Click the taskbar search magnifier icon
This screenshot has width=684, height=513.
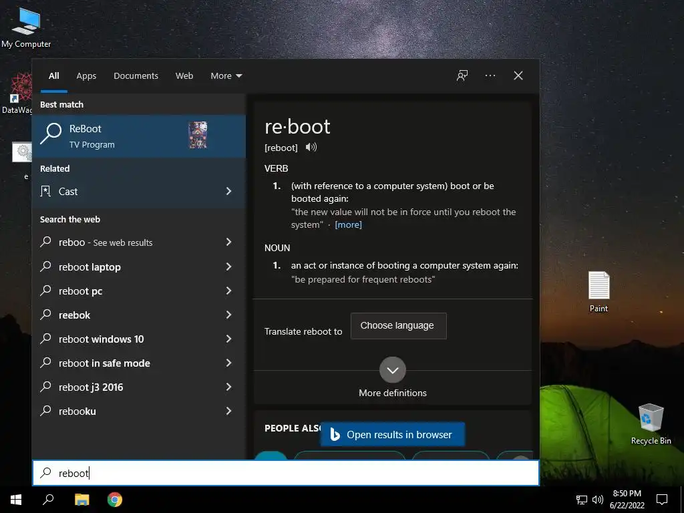pyautogui.click(x=48, y=500)
